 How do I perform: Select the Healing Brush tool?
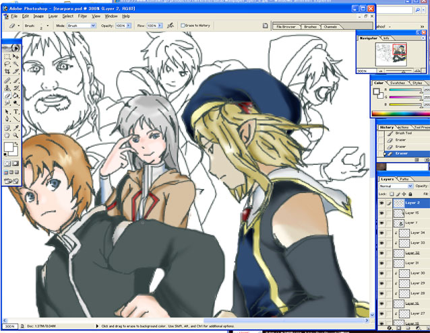pos(7,81)
